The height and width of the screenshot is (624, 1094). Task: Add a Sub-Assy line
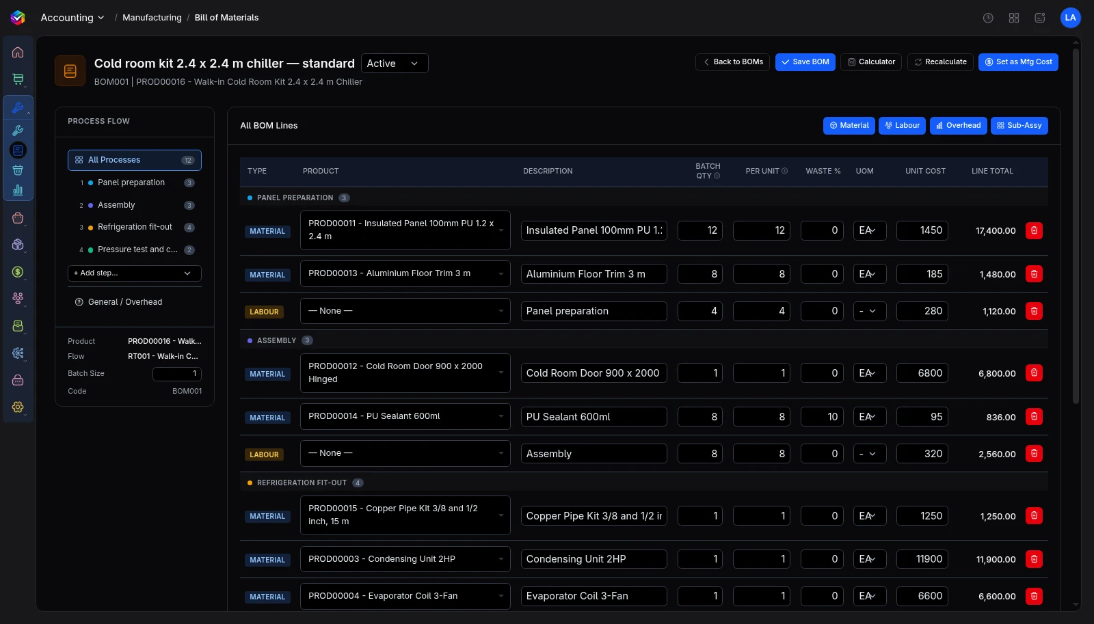click(1019, 126)
